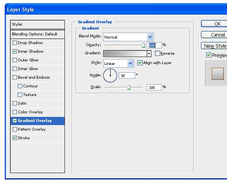
Task: Click the style preview thumbnail square
Action: click(218, 74)
